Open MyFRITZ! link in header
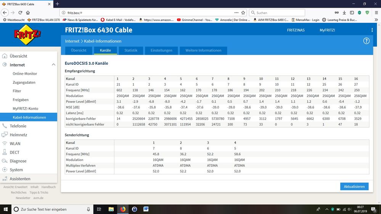The image size is (381, 214). click(327, 30)
